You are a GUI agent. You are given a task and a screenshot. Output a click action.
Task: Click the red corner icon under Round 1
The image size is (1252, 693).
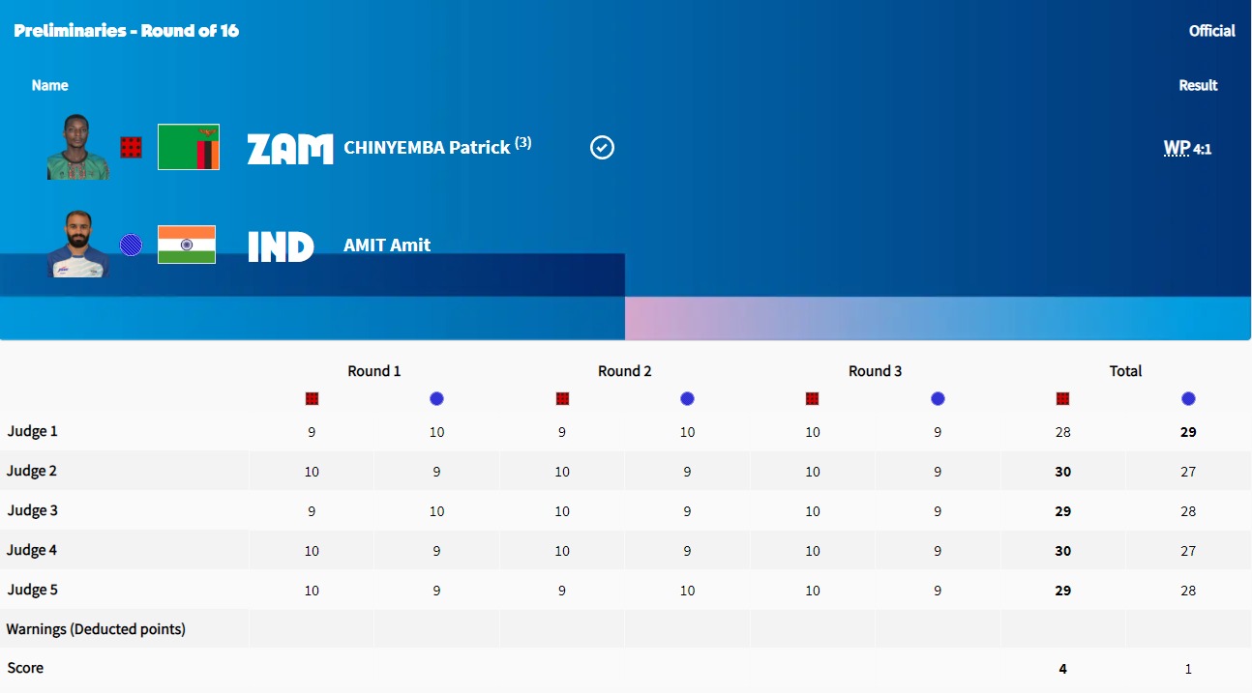coord(312,398)
